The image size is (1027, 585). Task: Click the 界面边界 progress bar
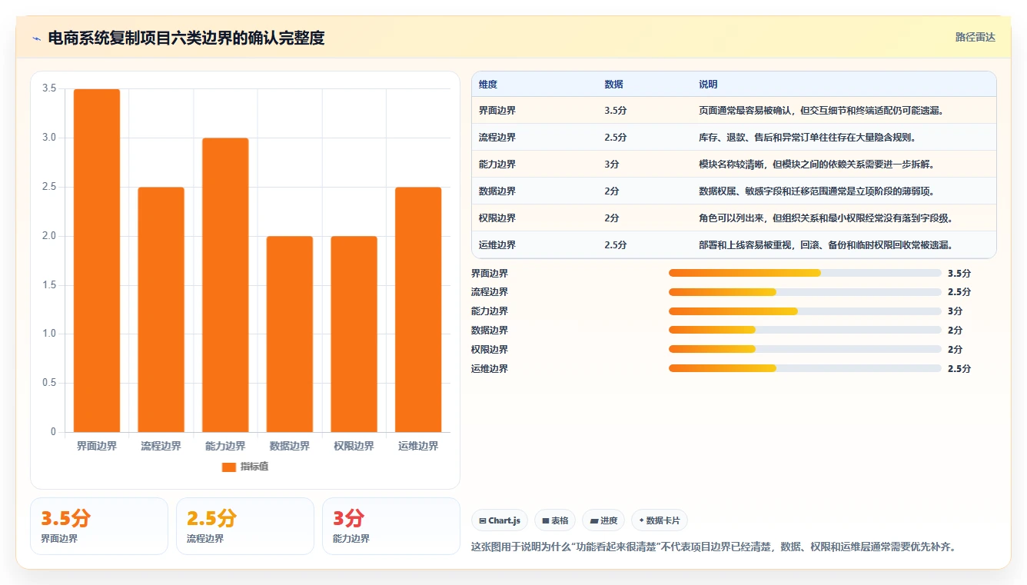click(805, 273)
